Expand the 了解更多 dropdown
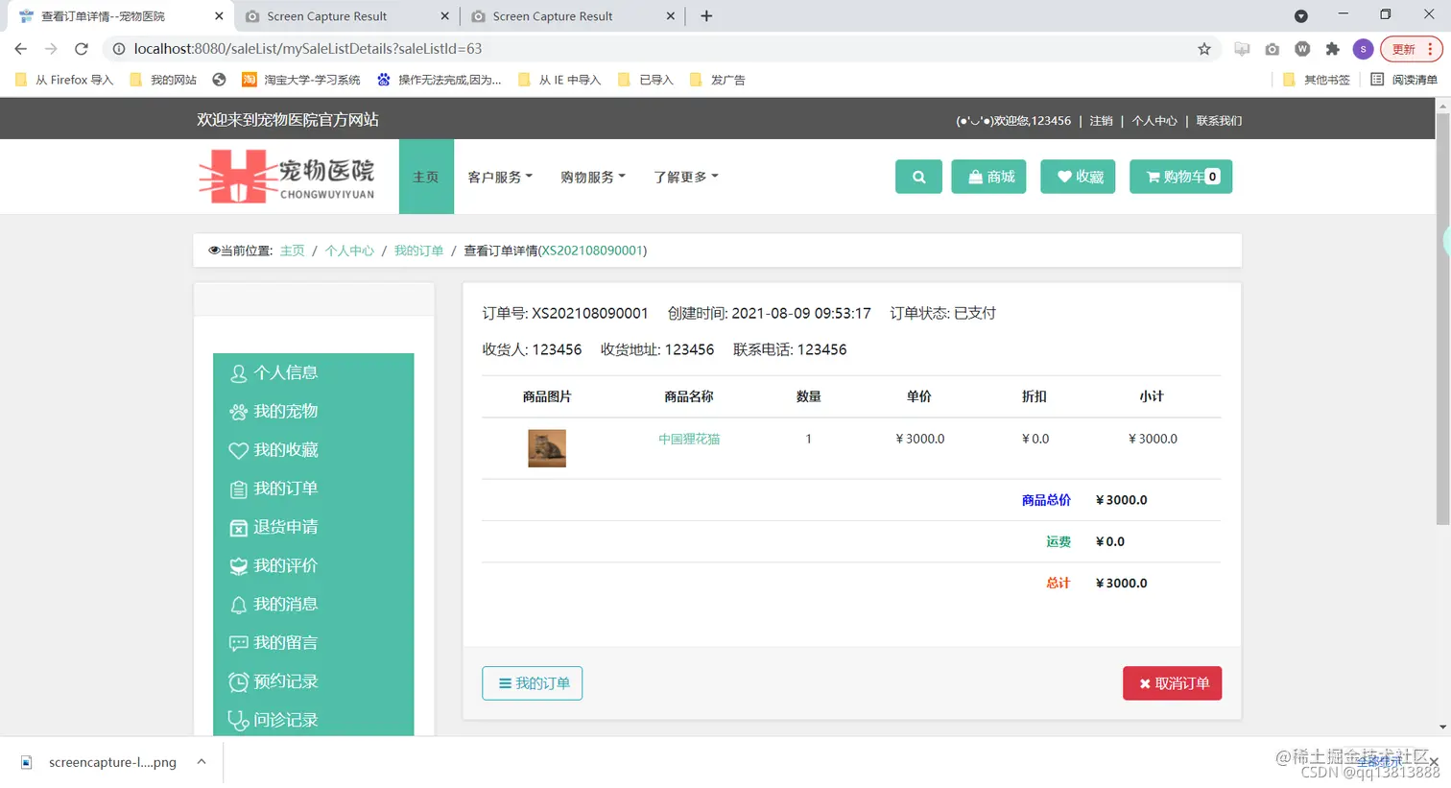 click(685, 177)
